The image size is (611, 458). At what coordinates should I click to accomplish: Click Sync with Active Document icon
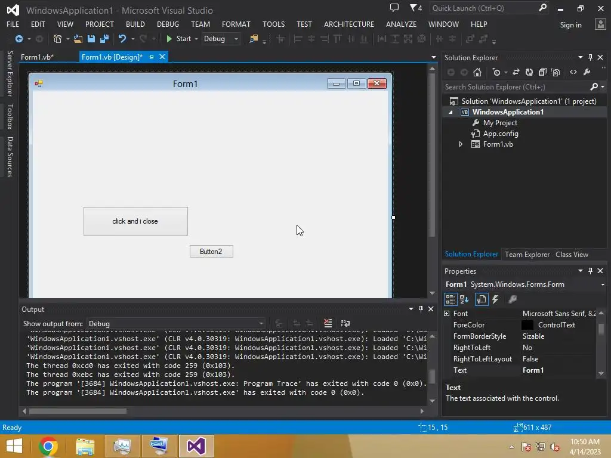click(516, 72)
